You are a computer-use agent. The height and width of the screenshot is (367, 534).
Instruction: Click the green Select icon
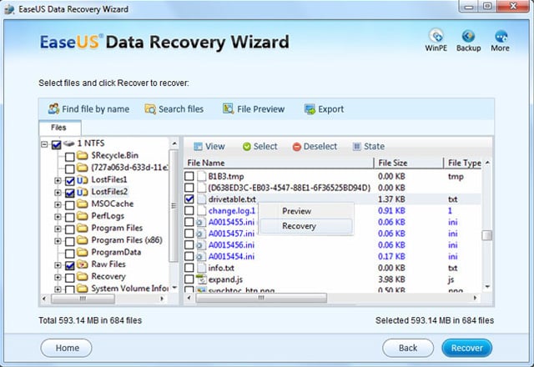pyautogui.click(x=247, y=147)
